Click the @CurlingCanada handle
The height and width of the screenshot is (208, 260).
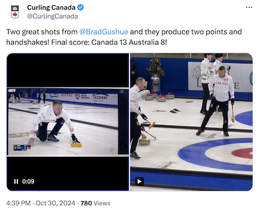tap(53, 16)
